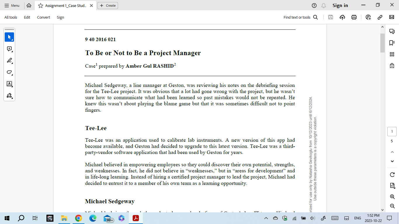Toggle the Bookmarks panel
This screenshot has height=224, width=399.
click(392, 42)
